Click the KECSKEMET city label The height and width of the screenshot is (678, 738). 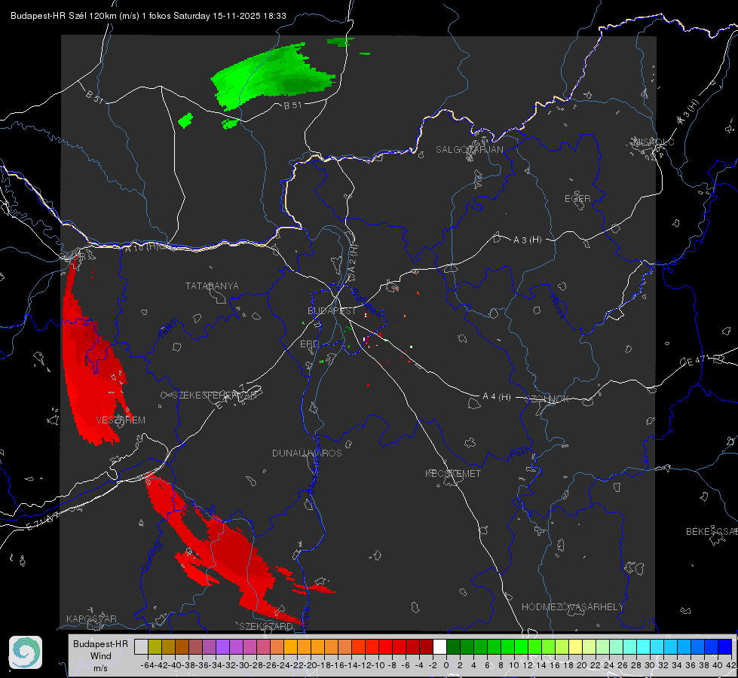[x=453, y=473]
